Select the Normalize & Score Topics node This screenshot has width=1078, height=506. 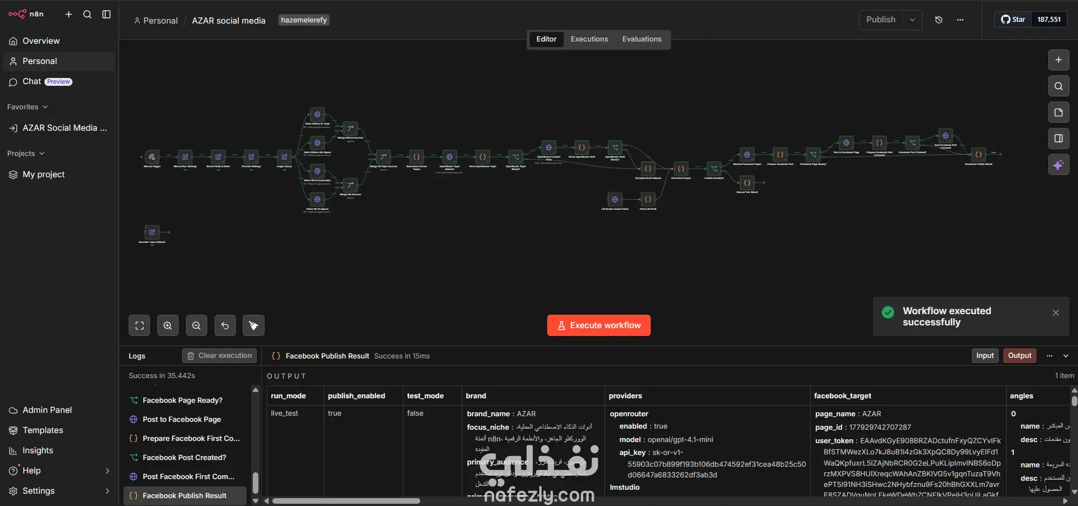click(x=416, y=157)
